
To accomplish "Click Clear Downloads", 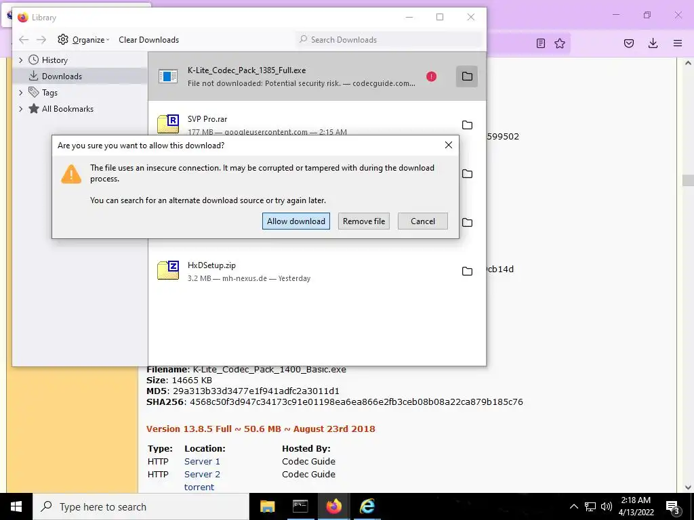I will click(148, 40).
